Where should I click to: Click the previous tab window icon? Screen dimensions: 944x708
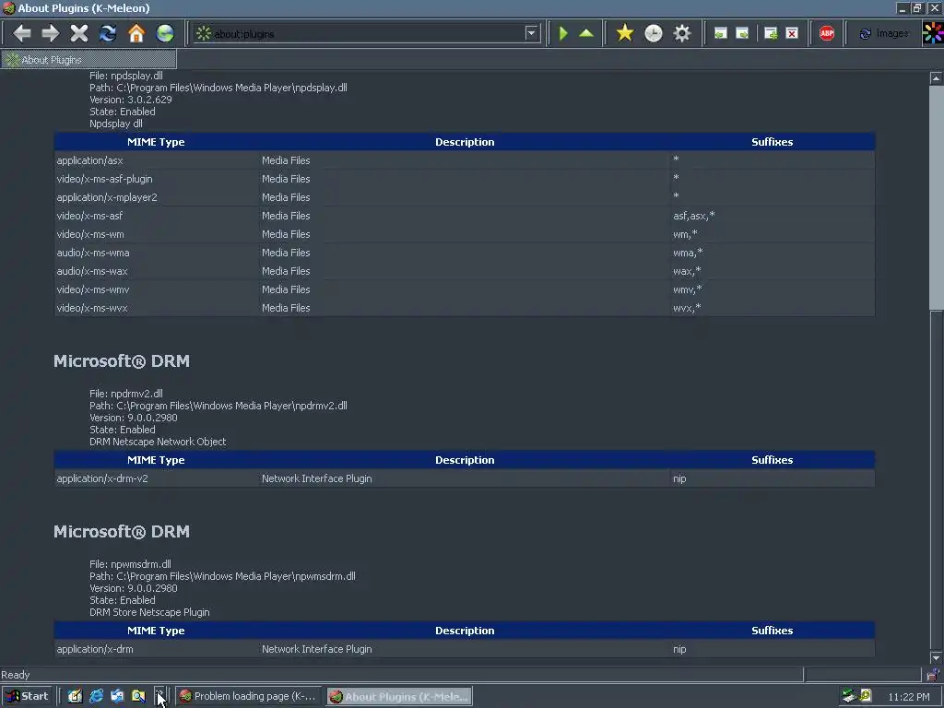(721, 33)
